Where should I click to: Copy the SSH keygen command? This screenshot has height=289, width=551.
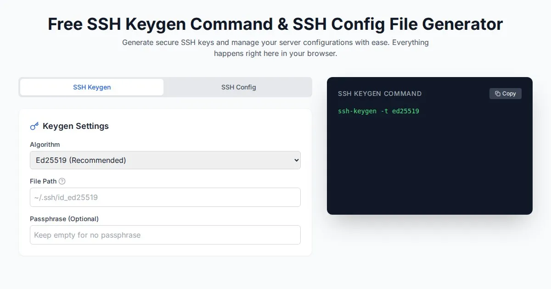(x=506, y=94)
